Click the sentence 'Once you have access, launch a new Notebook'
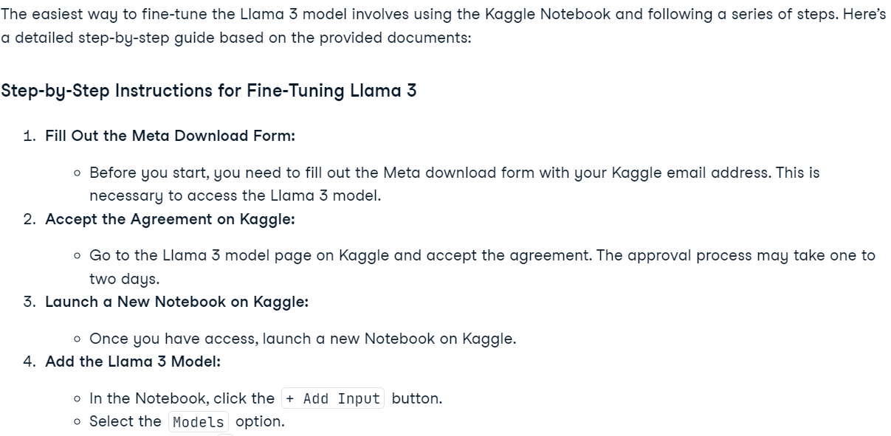Screen dimensions: 891x436 303,339
